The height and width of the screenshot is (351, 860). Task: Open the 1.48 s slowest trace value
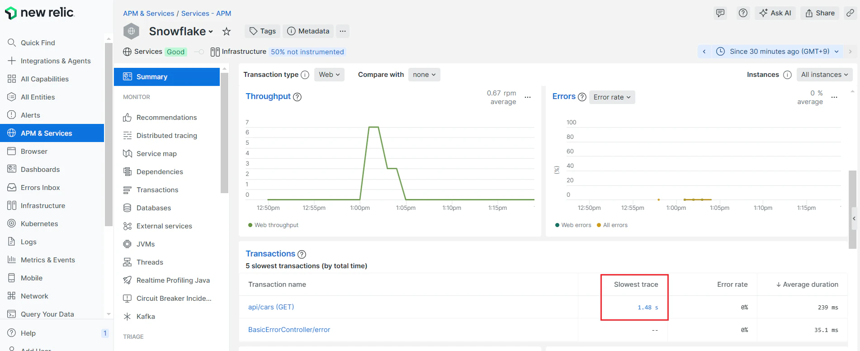point(648,308)
